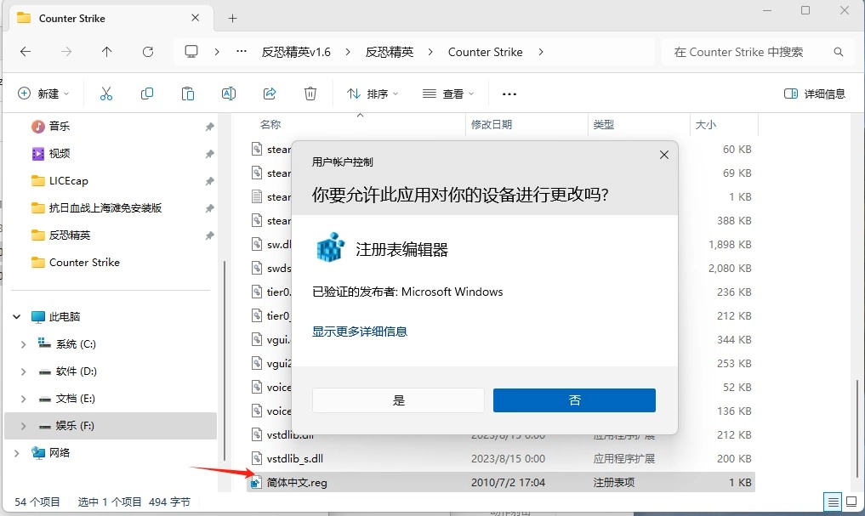Switch to the large thumbnails view icon
865x516 pixels.
click(851, 502)
